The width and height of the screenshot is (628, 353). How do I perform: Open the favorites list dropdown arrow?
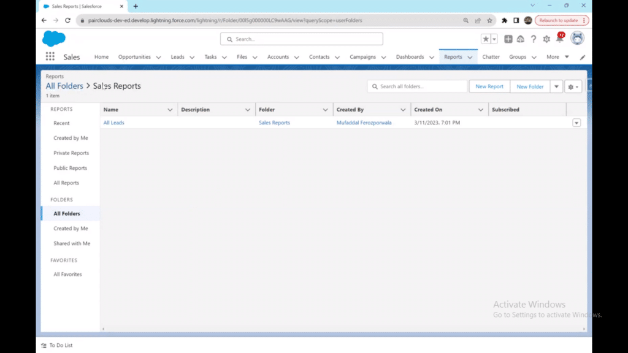tap(494, 39)
